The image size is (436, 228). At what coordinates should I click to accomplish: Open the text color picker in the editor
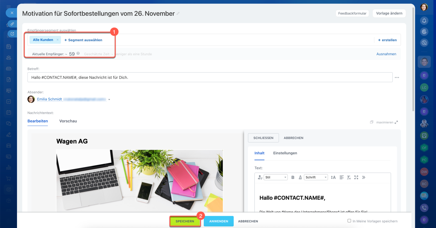point(300,177)
